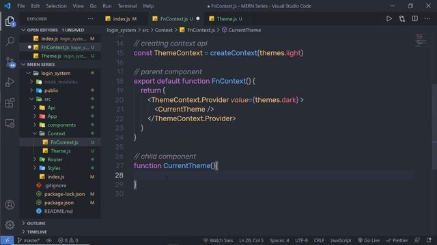
Task: Open the Edit menu
Action: tap(36, 6)
